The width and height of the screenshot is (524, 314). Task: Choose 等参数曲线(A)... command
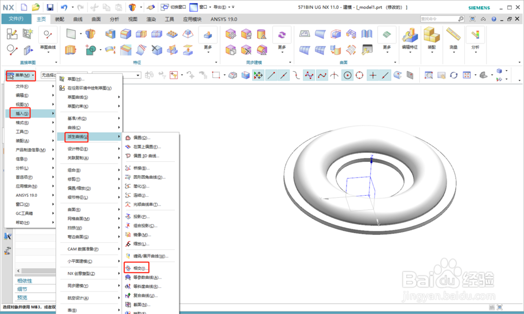(151, 277)
